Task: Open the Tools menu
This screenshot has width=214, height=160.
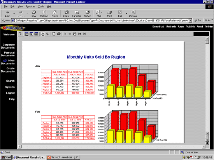Action: point(41,6)
